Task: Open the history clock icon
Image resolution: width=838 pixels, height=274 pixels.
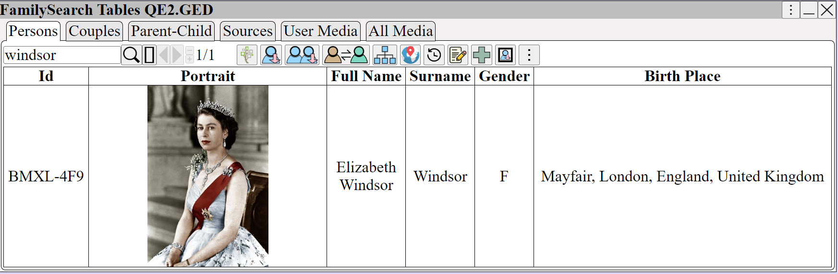Action: coord(434,55)
